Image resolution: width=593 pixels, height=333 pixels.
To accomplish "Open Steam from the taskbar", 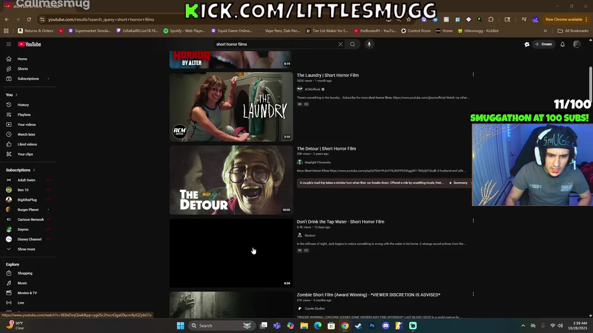I will 358,326.
